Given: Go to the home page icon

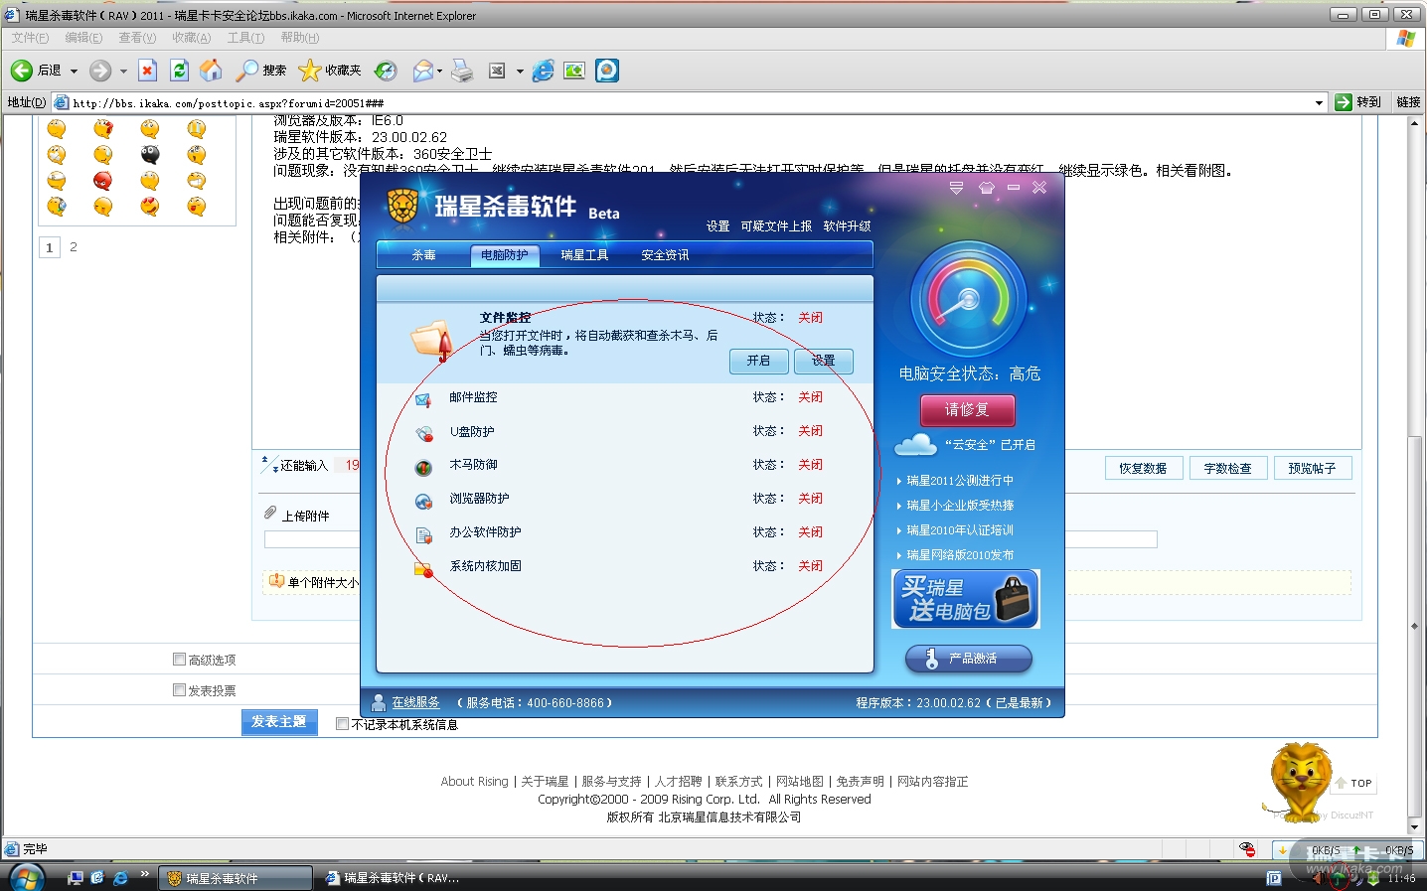Looking at the screenshot, I should click(x=211, y=71).
